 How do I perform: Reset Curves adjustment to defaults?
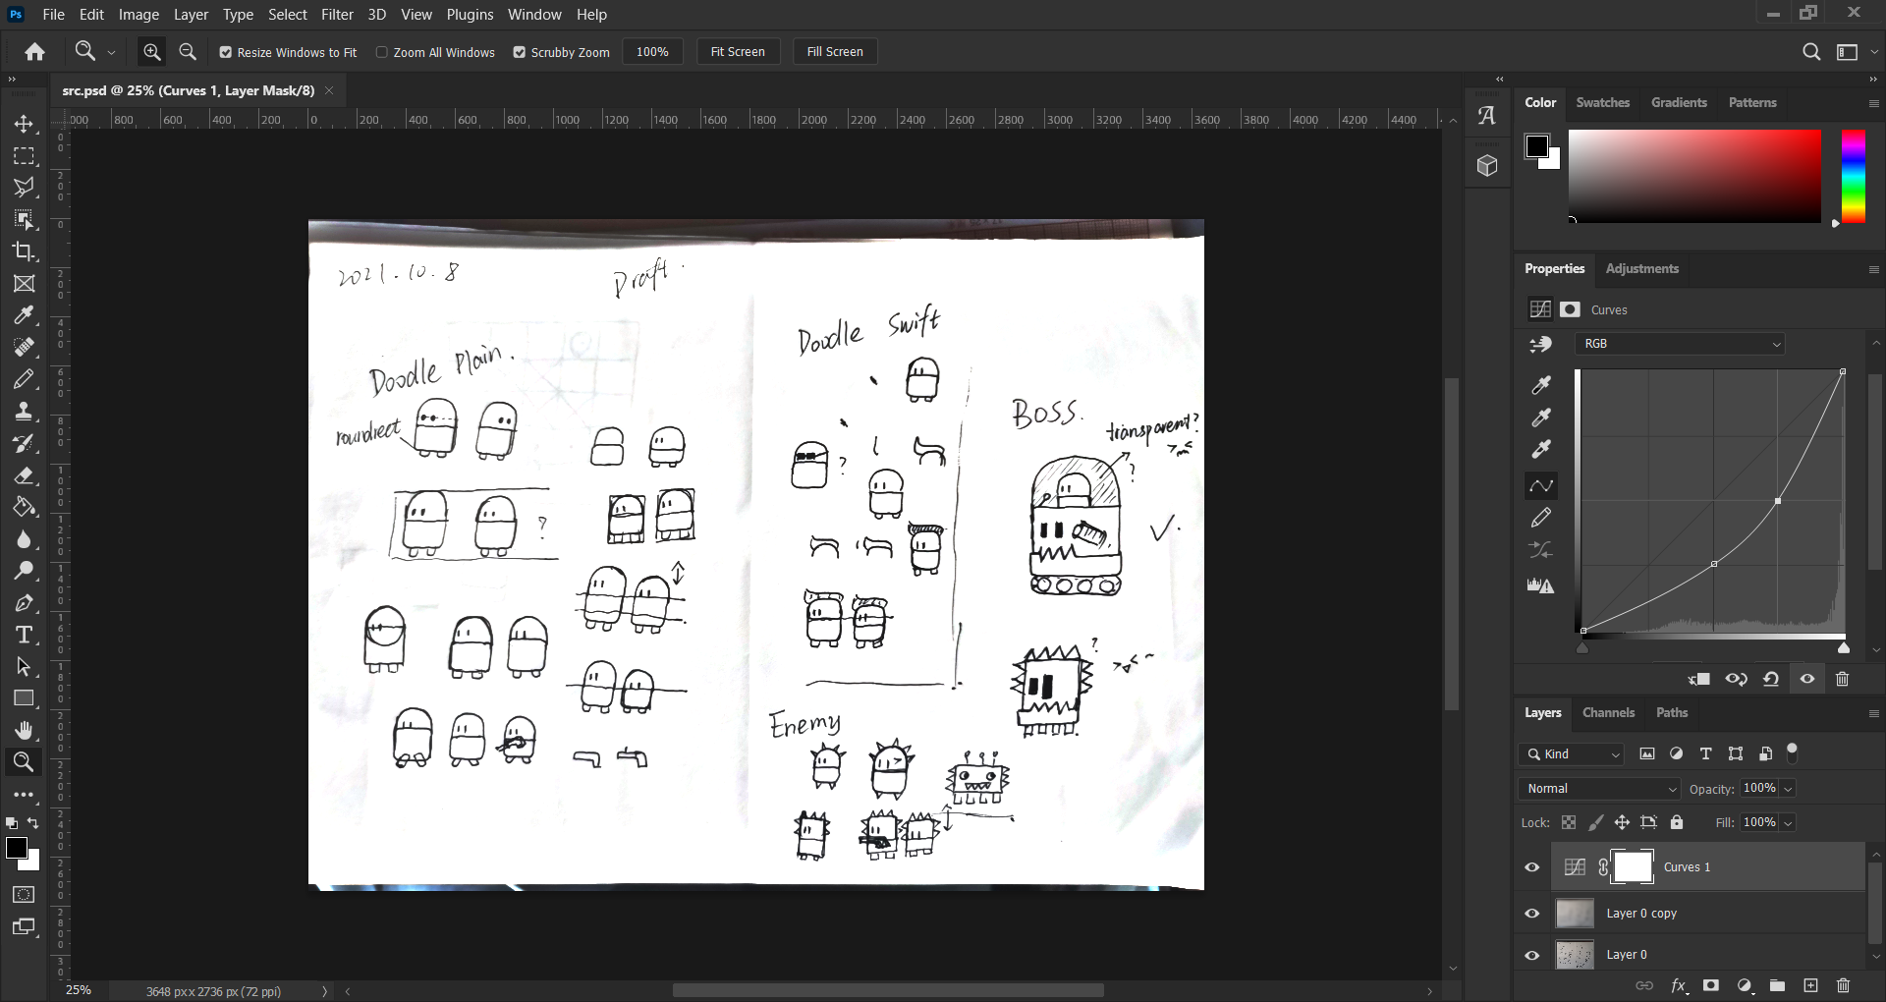coord(1771,679)
